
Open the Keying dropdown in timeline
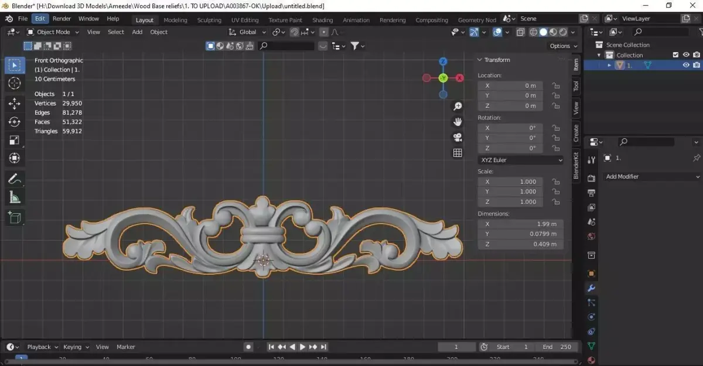(x=76, y=347)
